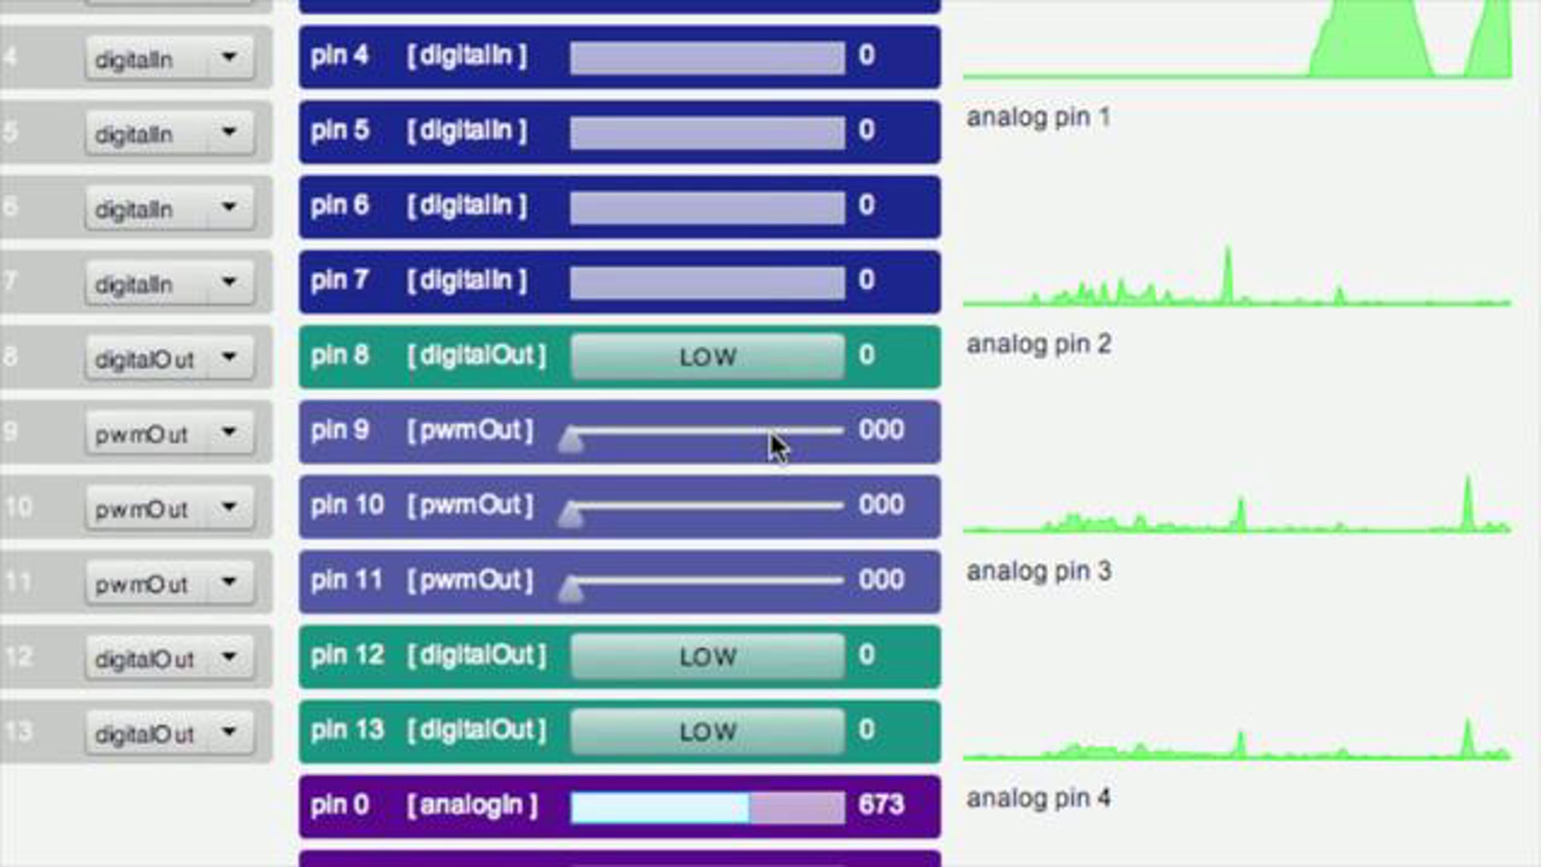Viewport: 1541px width, 867px height.
Task: Open pin 5 mode dropdown
Action: tap(170, 133)
